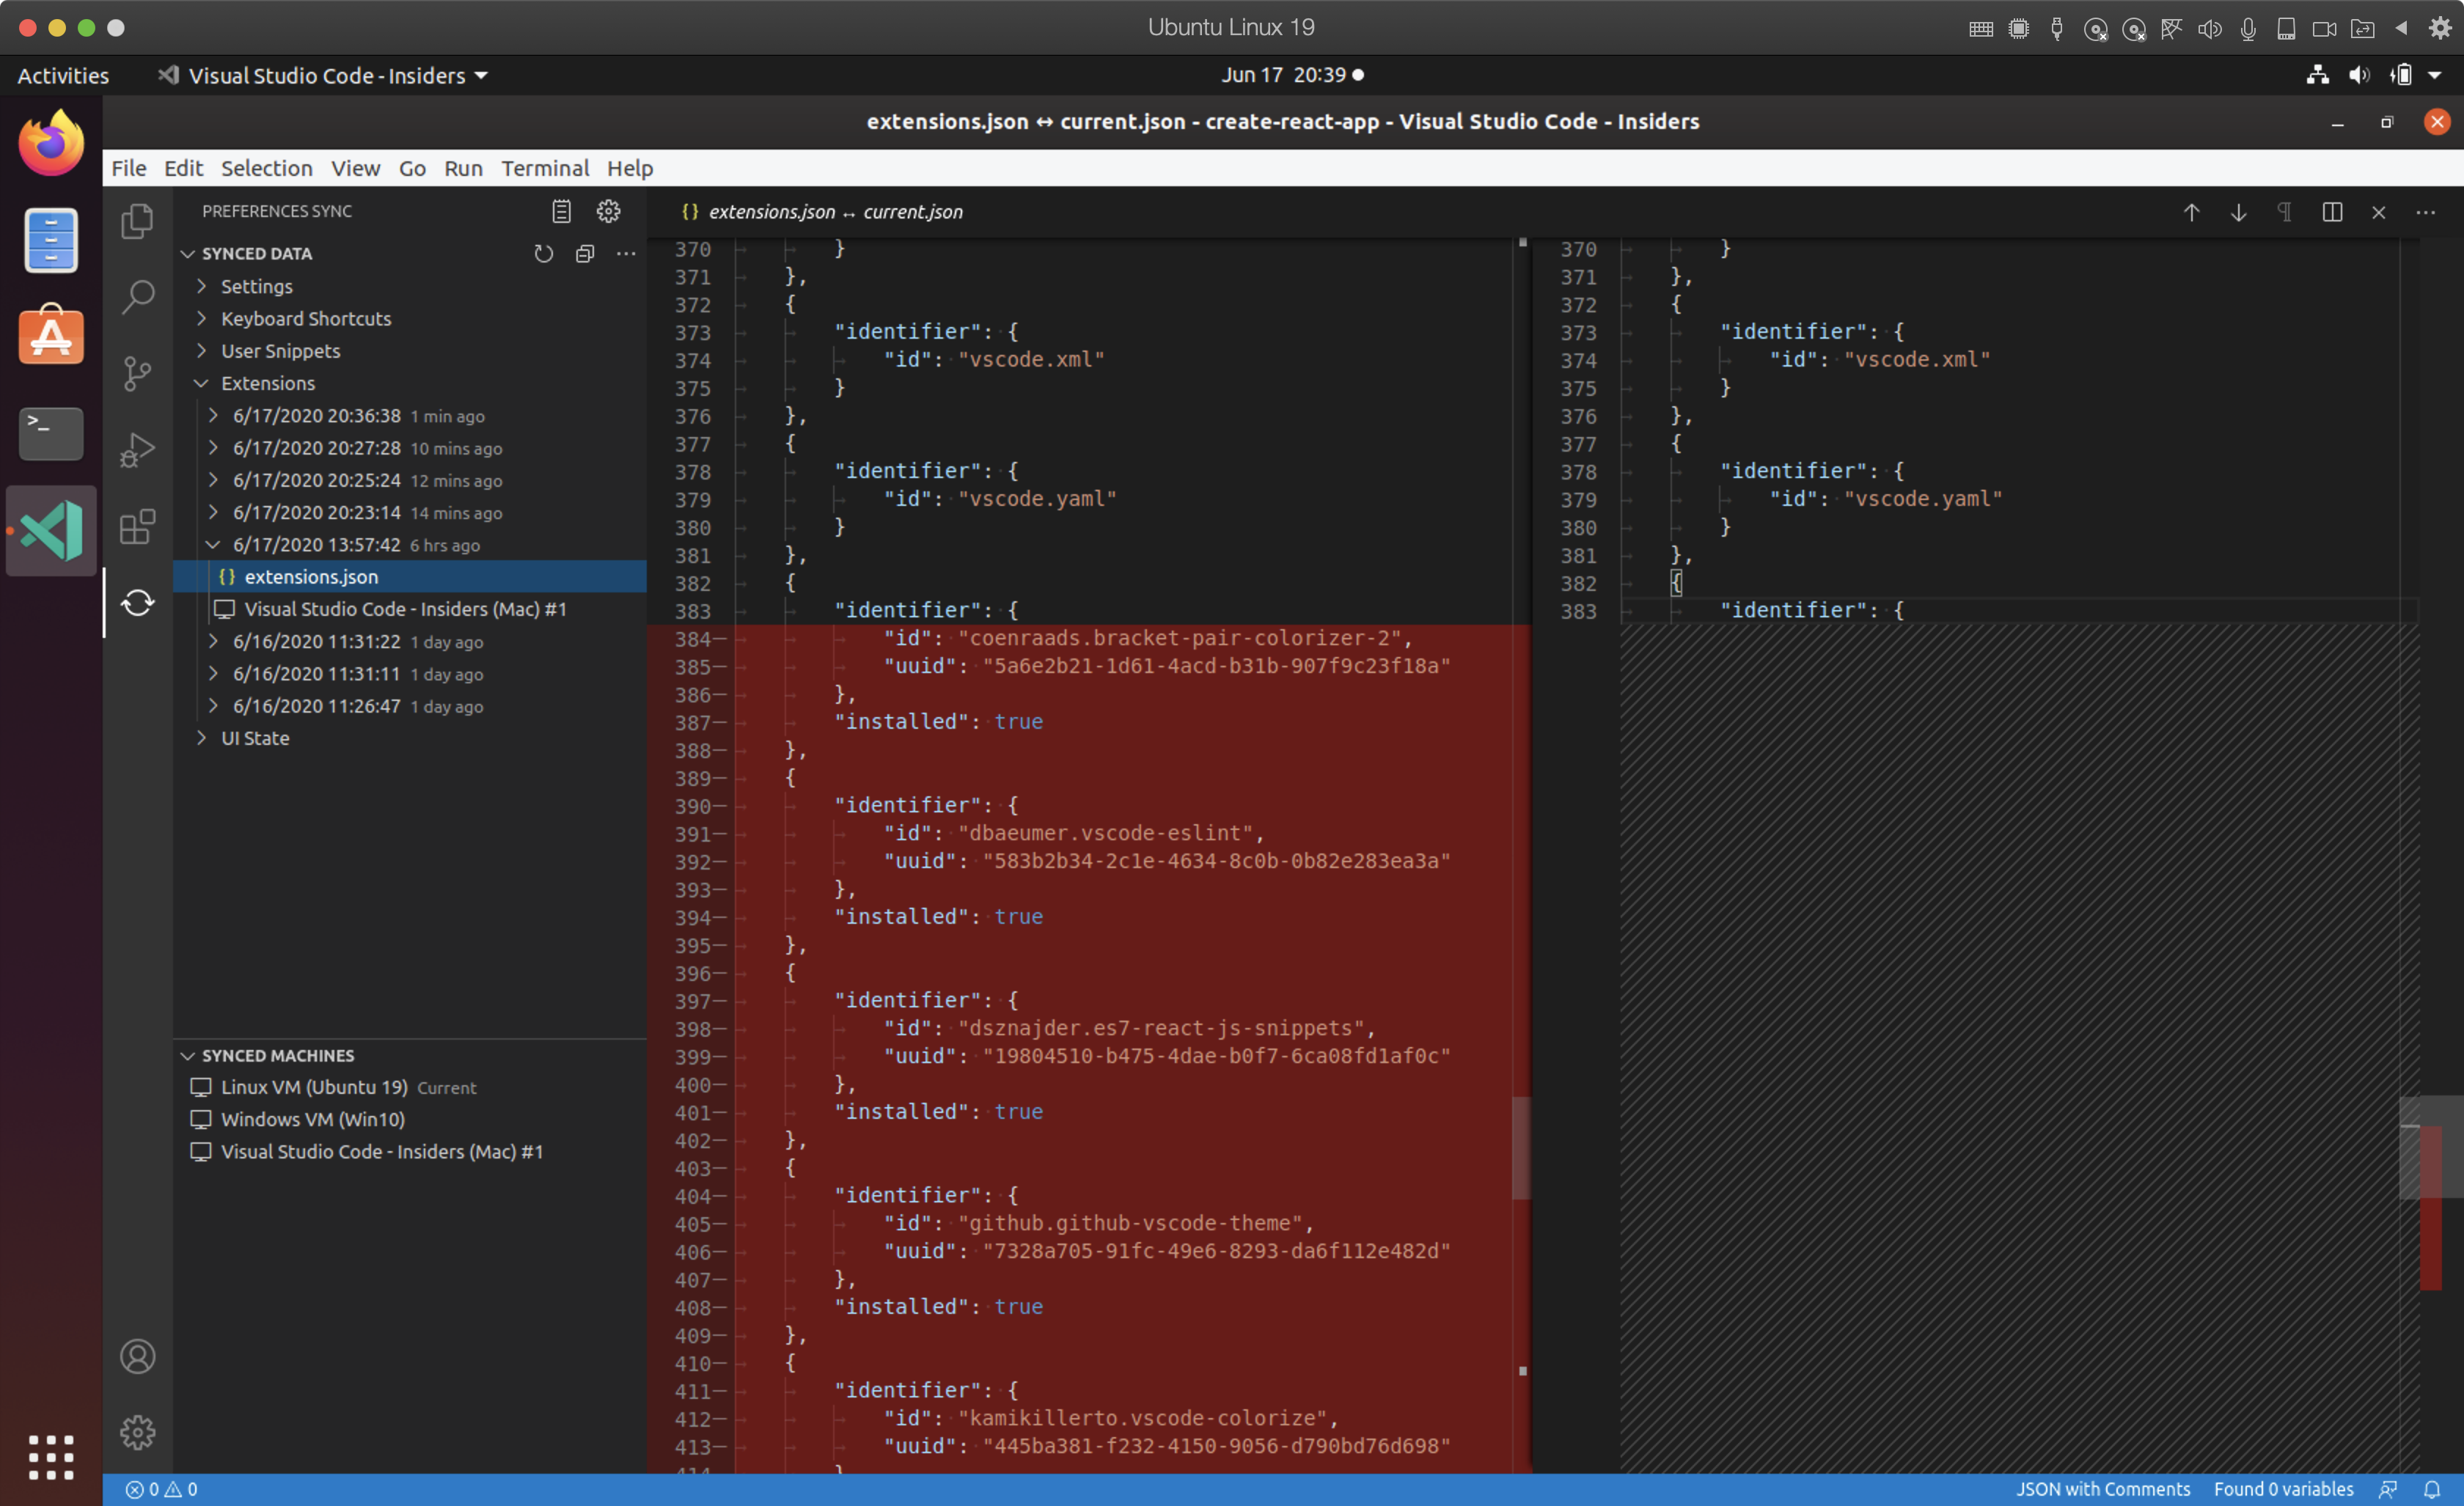This screenshot has width=2464, height=1506.
Task: Select Windows VM (Win10) machine entry
Action: pyautogui.click(x=312, y=1119)
